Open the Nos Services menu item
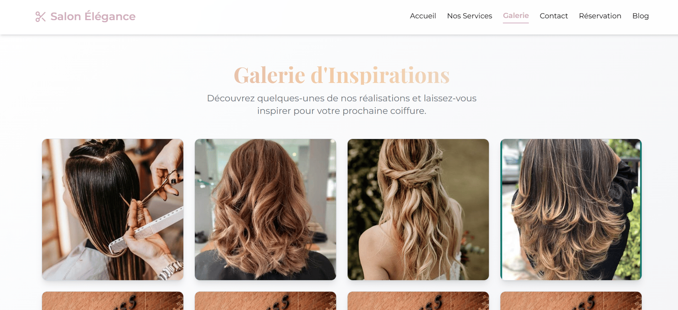The image size is (678, 310). pos(469,16)
